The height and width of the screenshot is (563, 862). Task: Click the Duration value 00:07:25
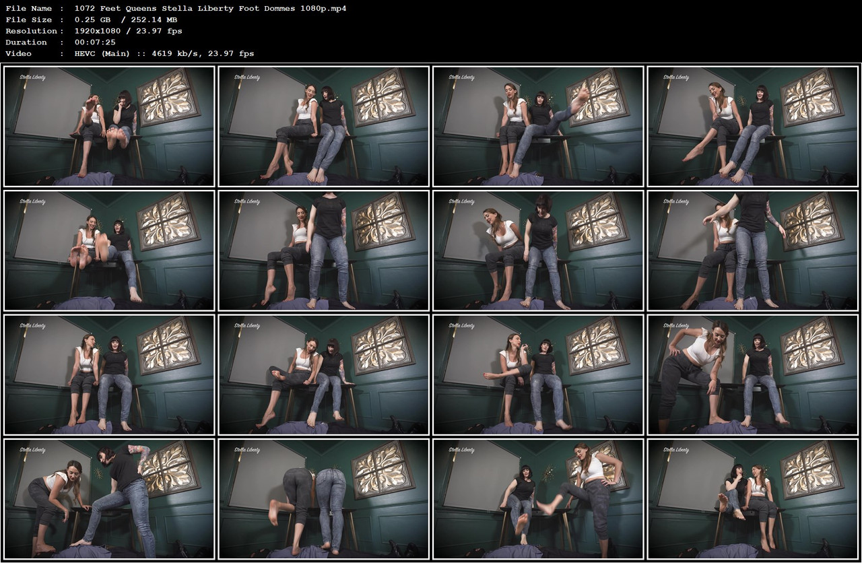pyautogui.click(x=93, y=42)
